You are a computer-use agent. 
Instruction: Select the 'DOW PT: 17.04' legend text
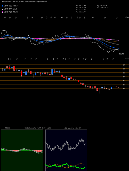11,12
